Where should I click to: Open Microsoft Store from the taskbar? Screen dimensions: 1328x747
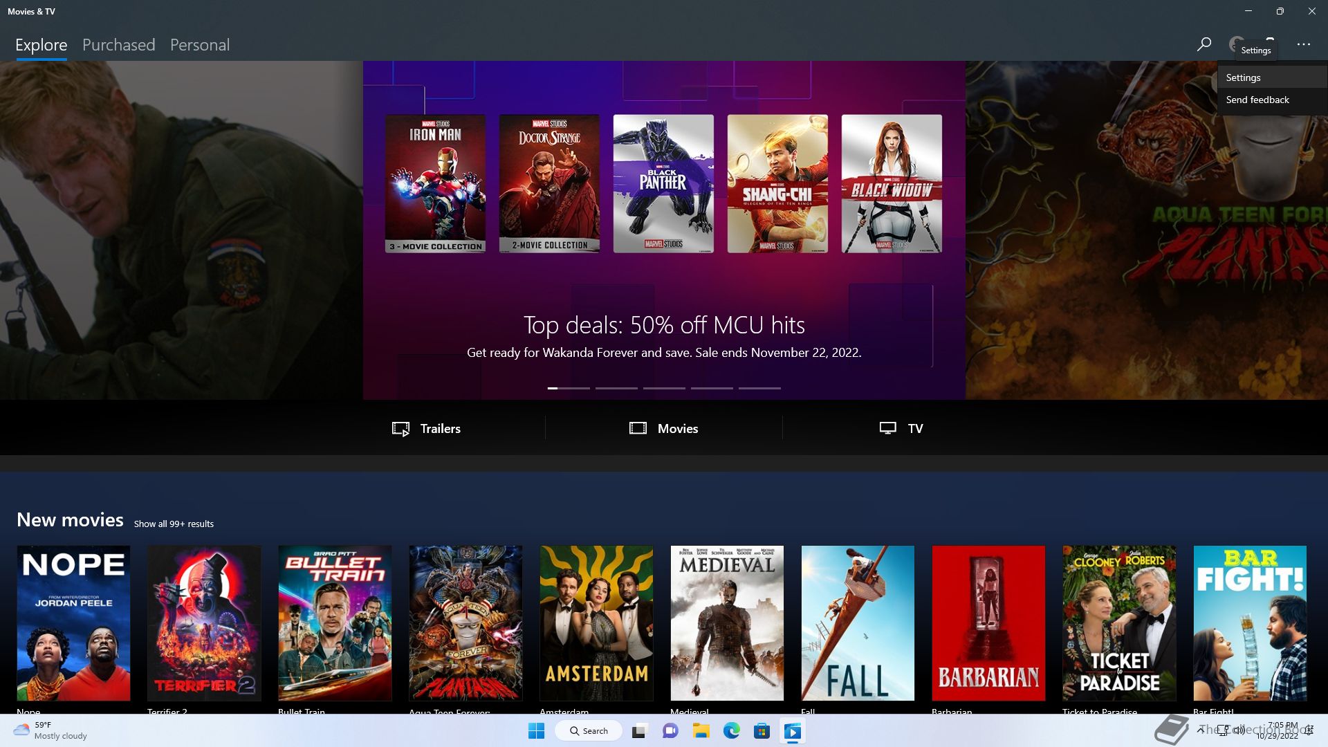[762, 731]
